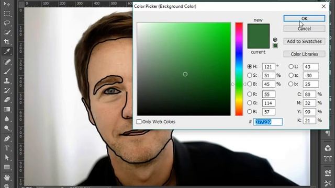
Task: Open Color Libraries
Action: 304,54
